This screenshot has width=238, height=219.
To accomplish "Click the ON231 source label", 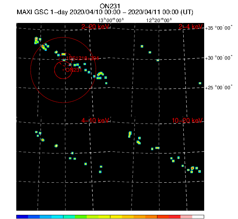I will 73,70.
